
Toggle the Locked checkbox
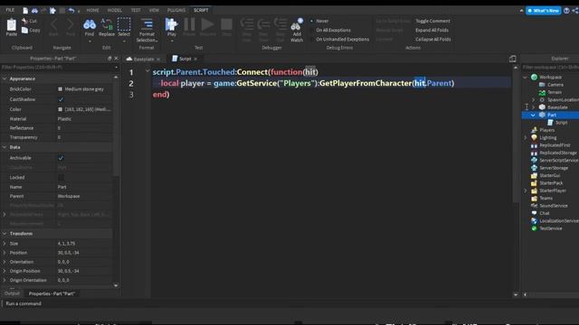coord(61,177)
